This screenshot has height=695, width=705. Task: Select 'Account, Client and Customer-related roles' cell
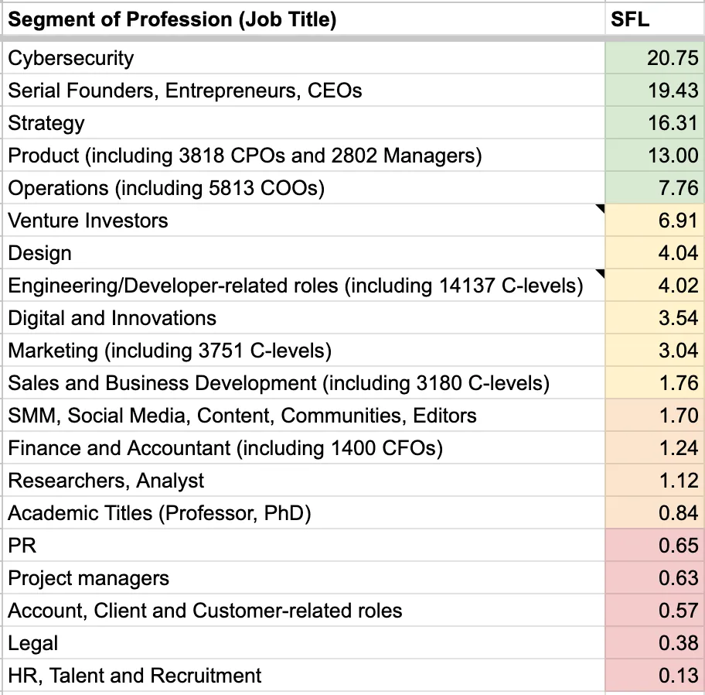tap(304, 610)
